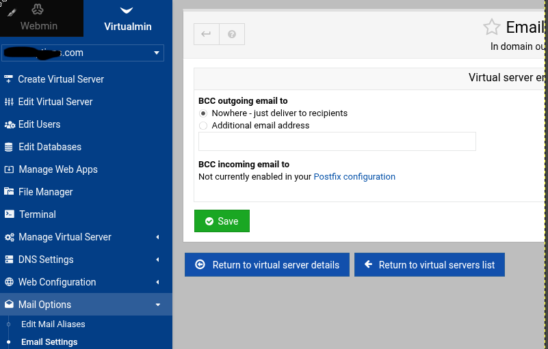Click the Terminal icon in the sidebar
Image resolution: width=548 pixels, height=349 pixels.
(9, 214)
